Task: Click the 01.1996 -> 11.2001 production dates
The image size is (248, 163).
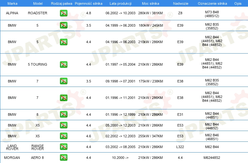Action: (x=121, y=98)
